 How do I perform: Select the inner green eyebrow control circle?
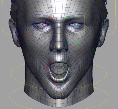point(66,17)
